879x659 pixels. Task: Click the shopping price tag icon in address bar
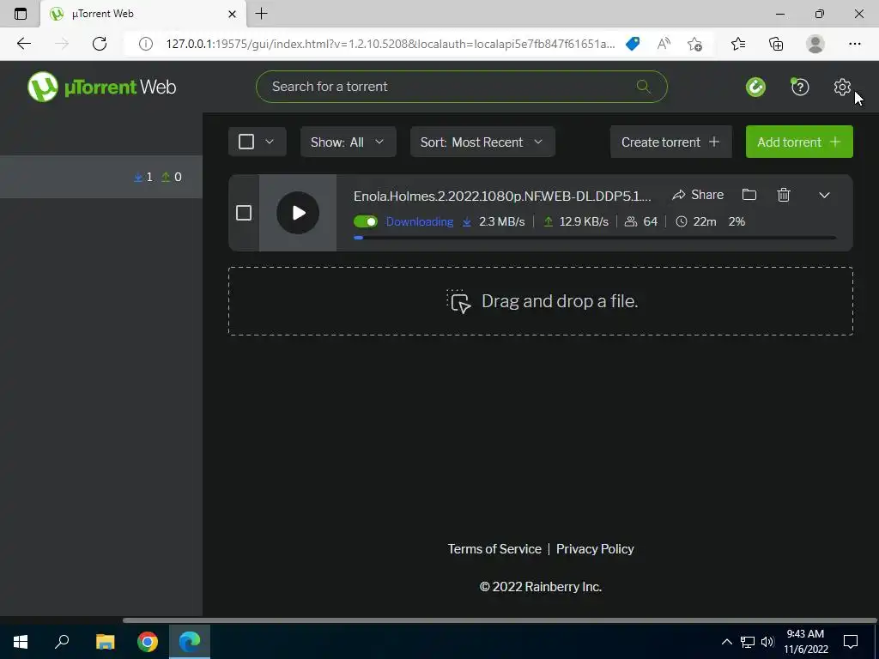[x=633, y=44]
